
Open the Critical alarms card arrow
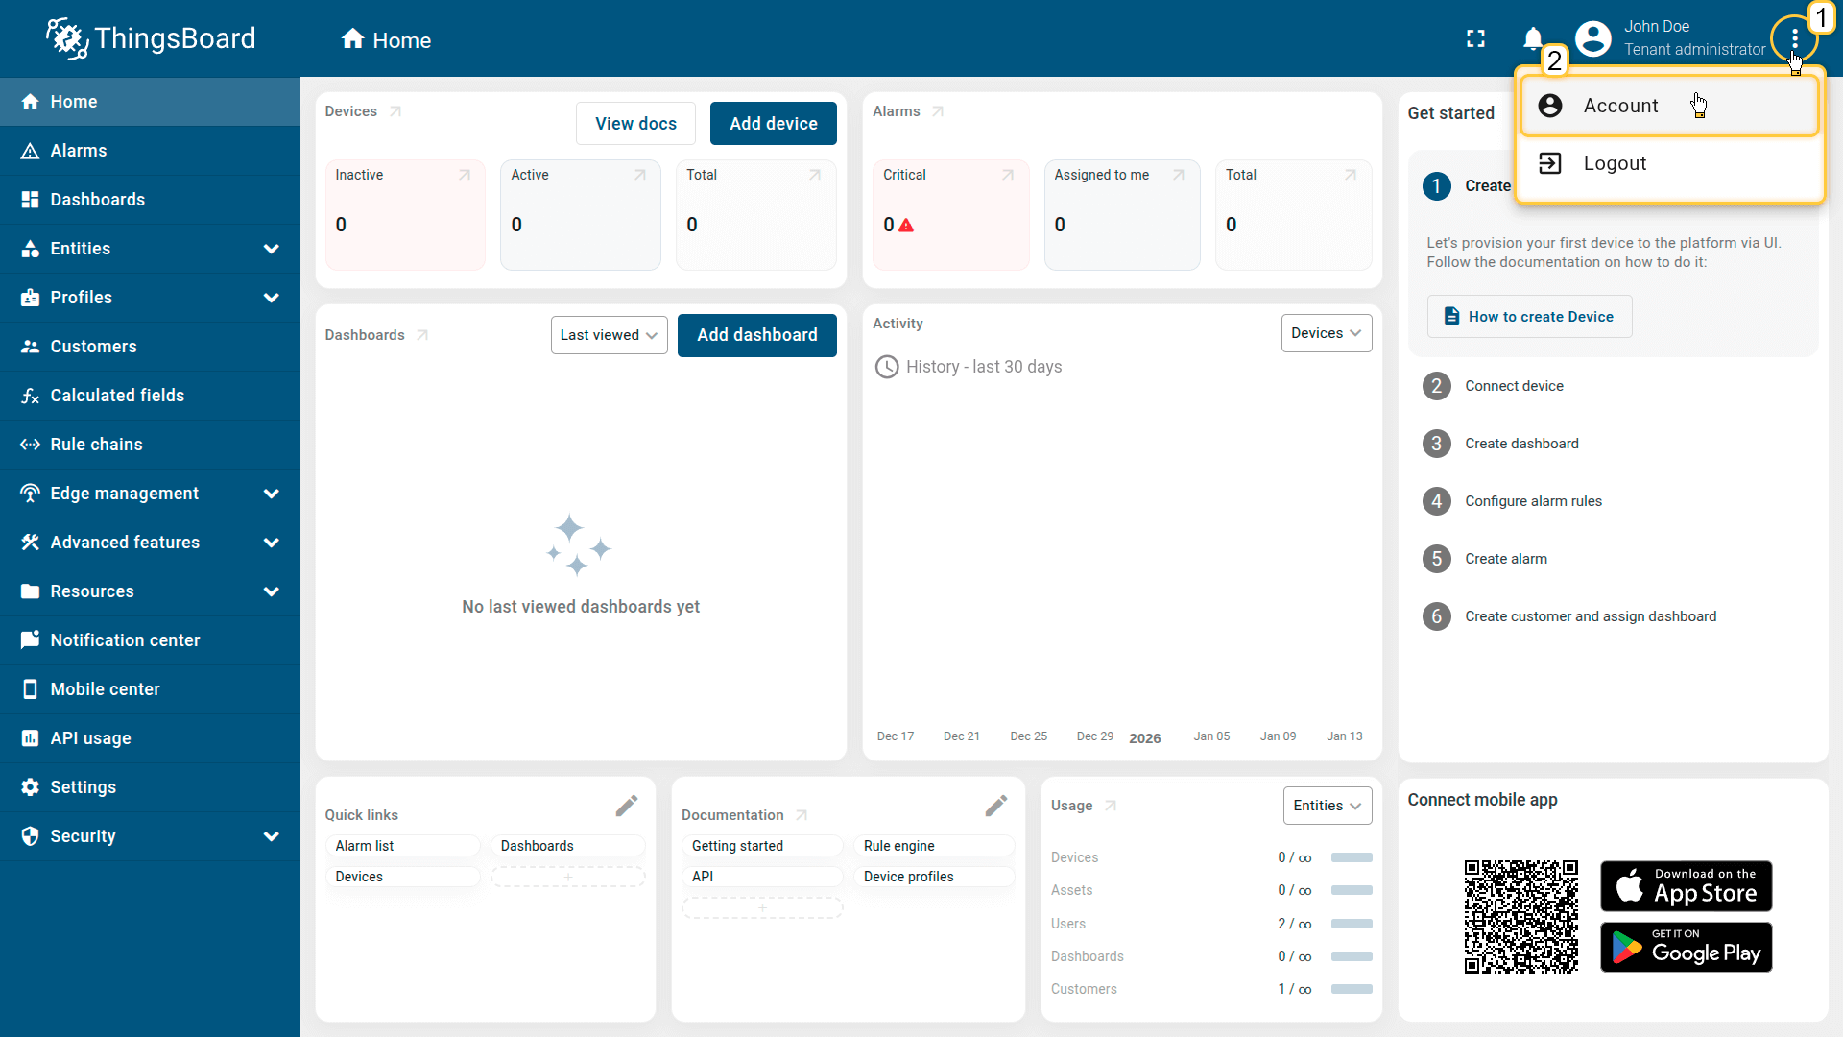[x=1008, y=175]
